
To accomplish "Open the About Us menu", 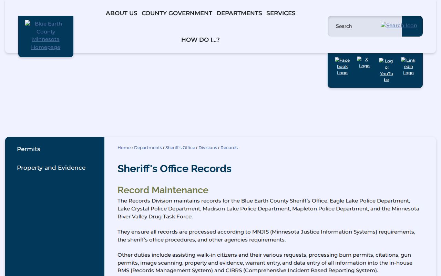I will coord(122,13).
